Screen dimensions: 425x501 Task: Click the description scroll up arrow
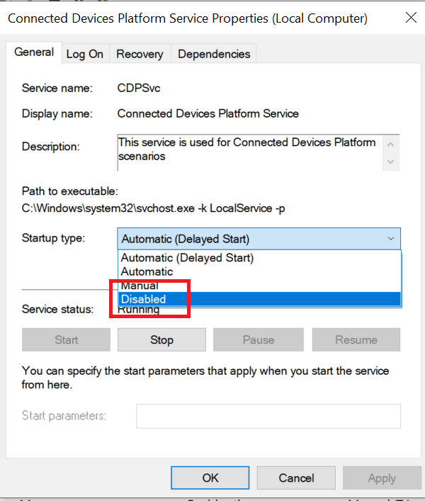click(390, 145)
